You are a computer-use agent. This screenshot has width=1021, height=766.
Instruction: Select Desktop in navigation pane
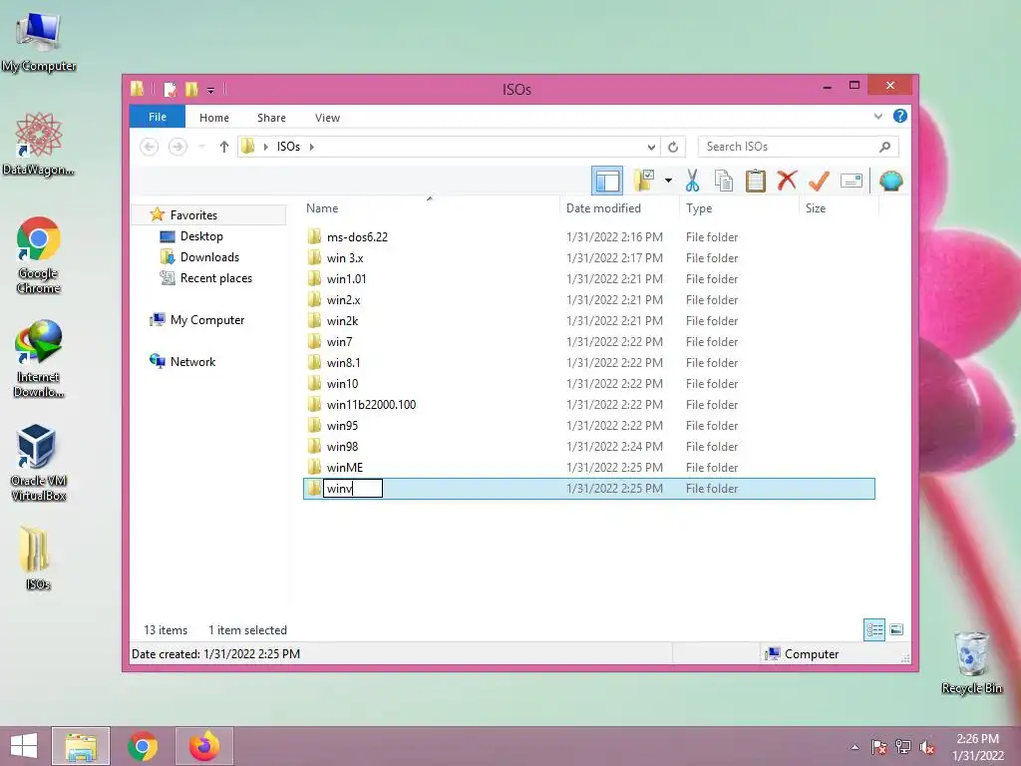[201, 235]
